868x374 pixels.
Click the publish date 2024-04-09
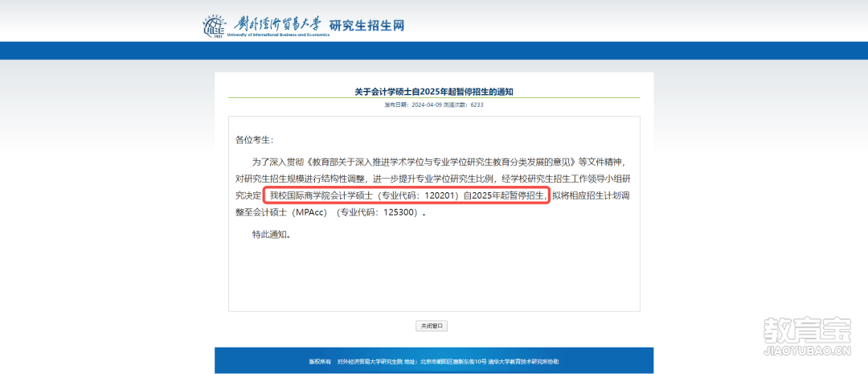point(426,105)
